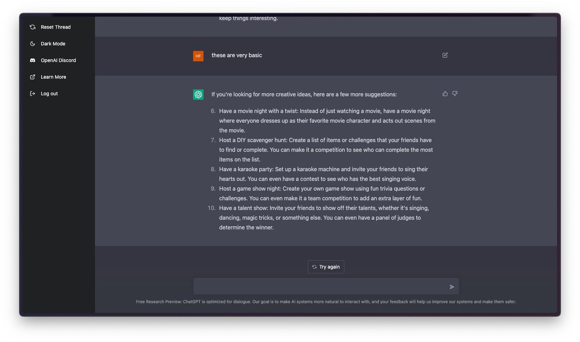Click the Try again button

click(326, 267)
